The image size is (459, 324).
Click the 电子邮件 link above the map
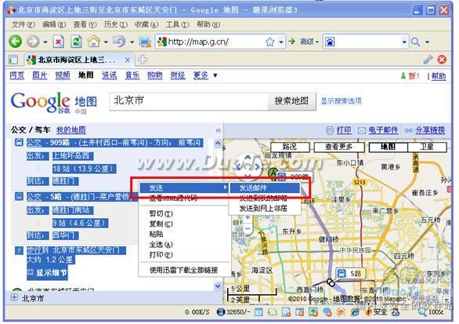pos(383,130)
